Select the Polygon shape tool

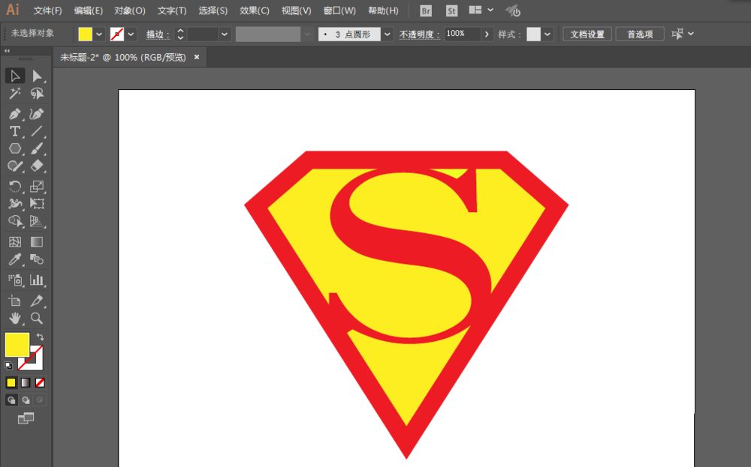click(15, 148)
